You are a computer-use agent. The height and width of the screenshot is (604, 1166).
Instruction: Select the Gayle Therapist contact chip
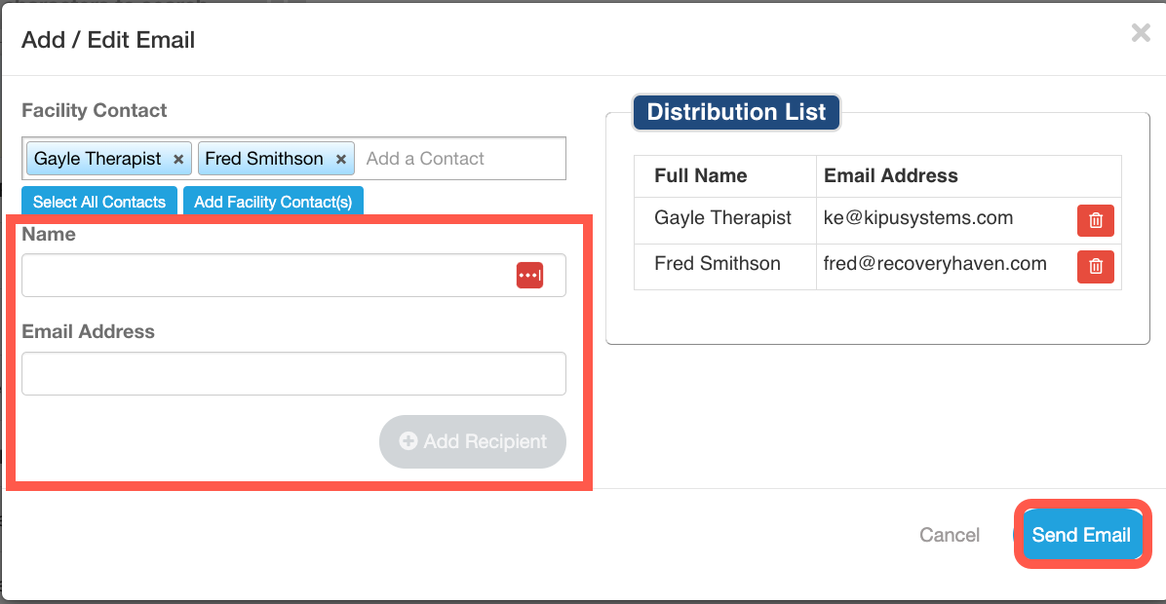pyautogui.click(x=97, y=159)
